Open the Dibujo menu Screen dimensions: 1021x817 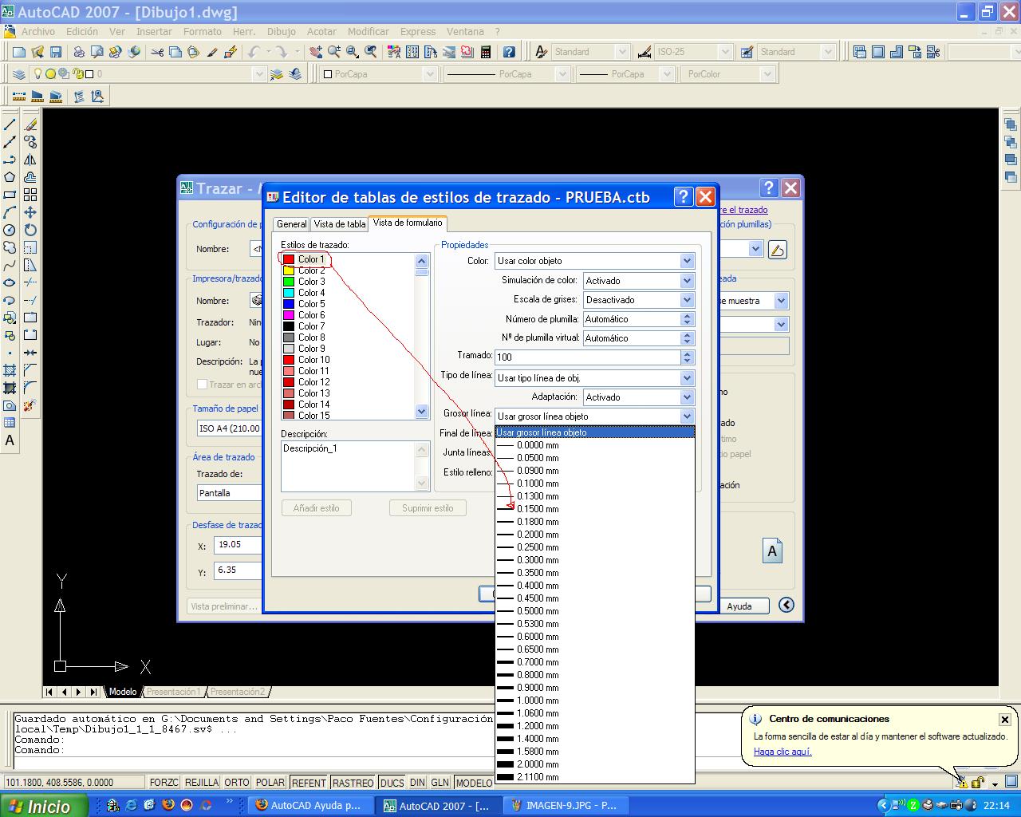(281, 32)
